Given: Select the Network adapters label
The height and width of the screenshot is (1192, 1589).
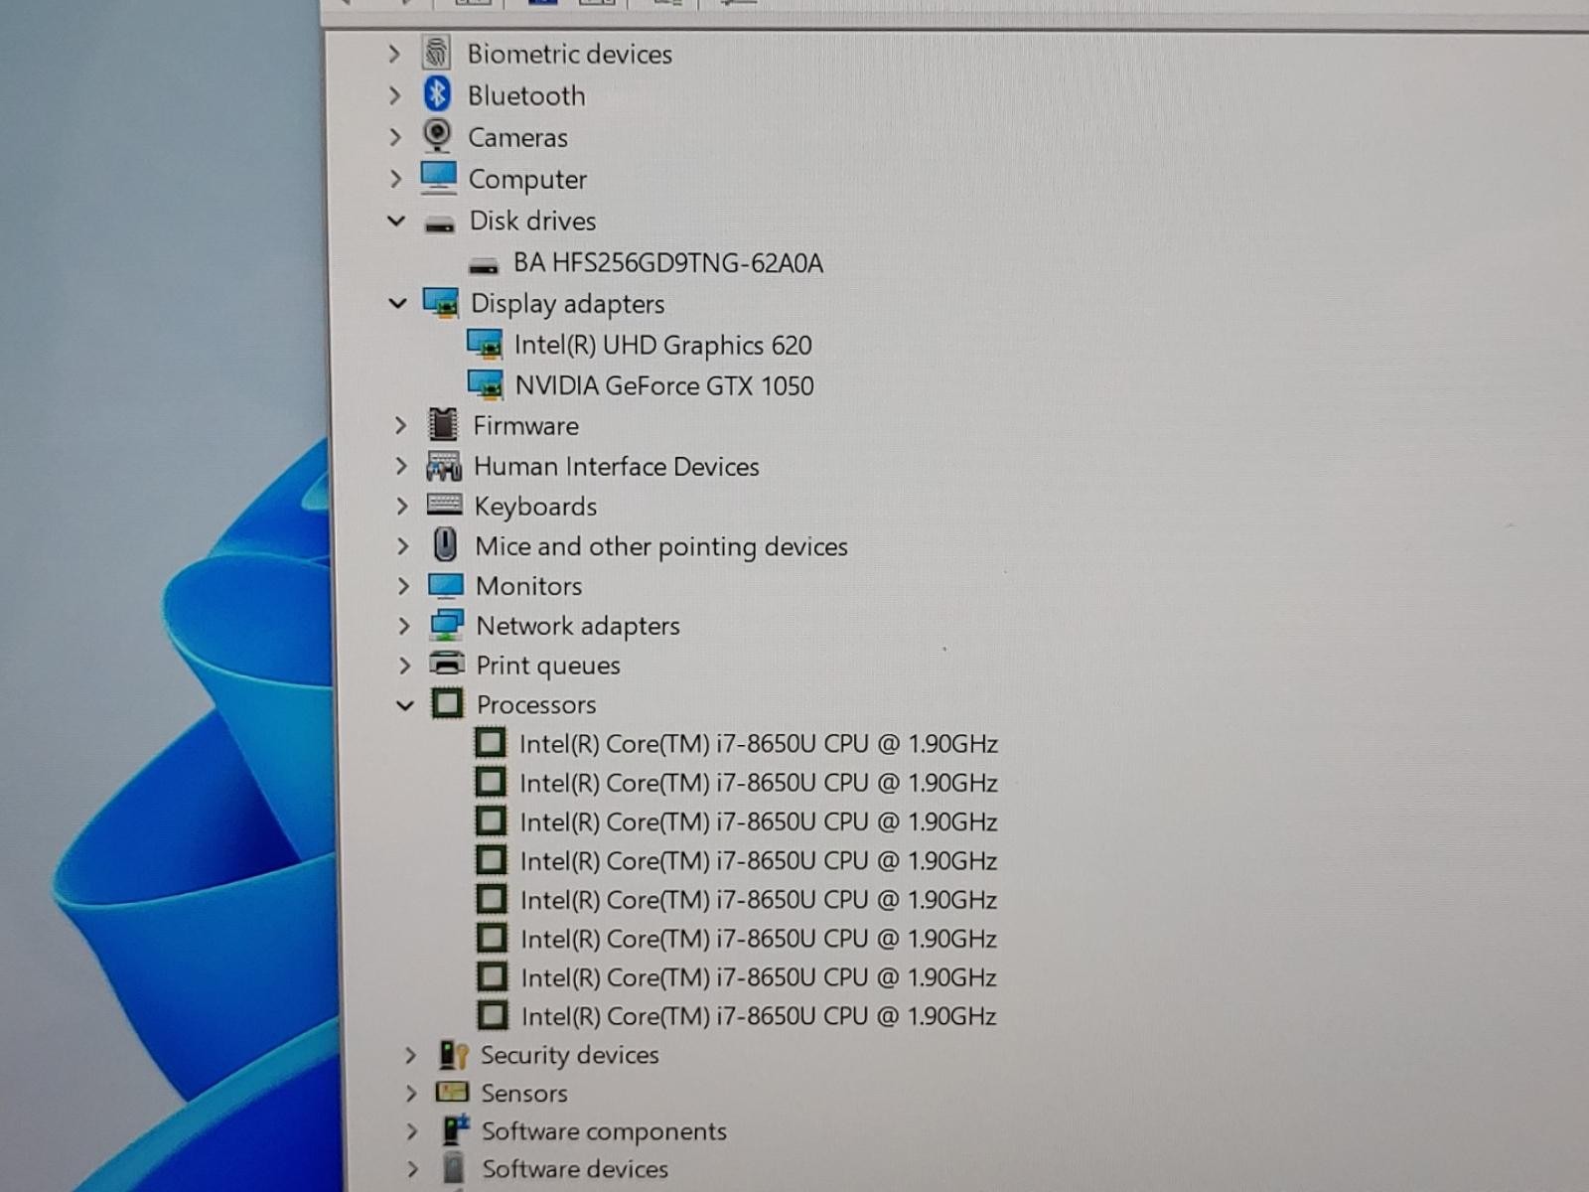Looking at the screenshot, I should coord(578,626).
